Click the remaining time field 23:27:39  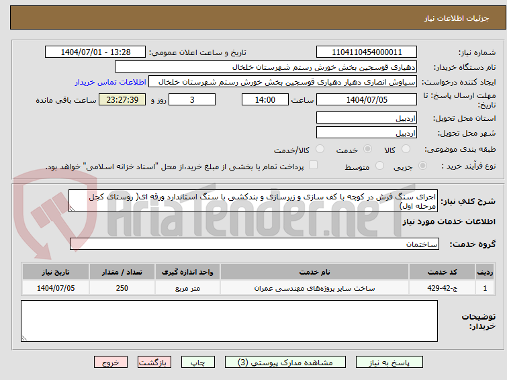[x=122, y=99]
